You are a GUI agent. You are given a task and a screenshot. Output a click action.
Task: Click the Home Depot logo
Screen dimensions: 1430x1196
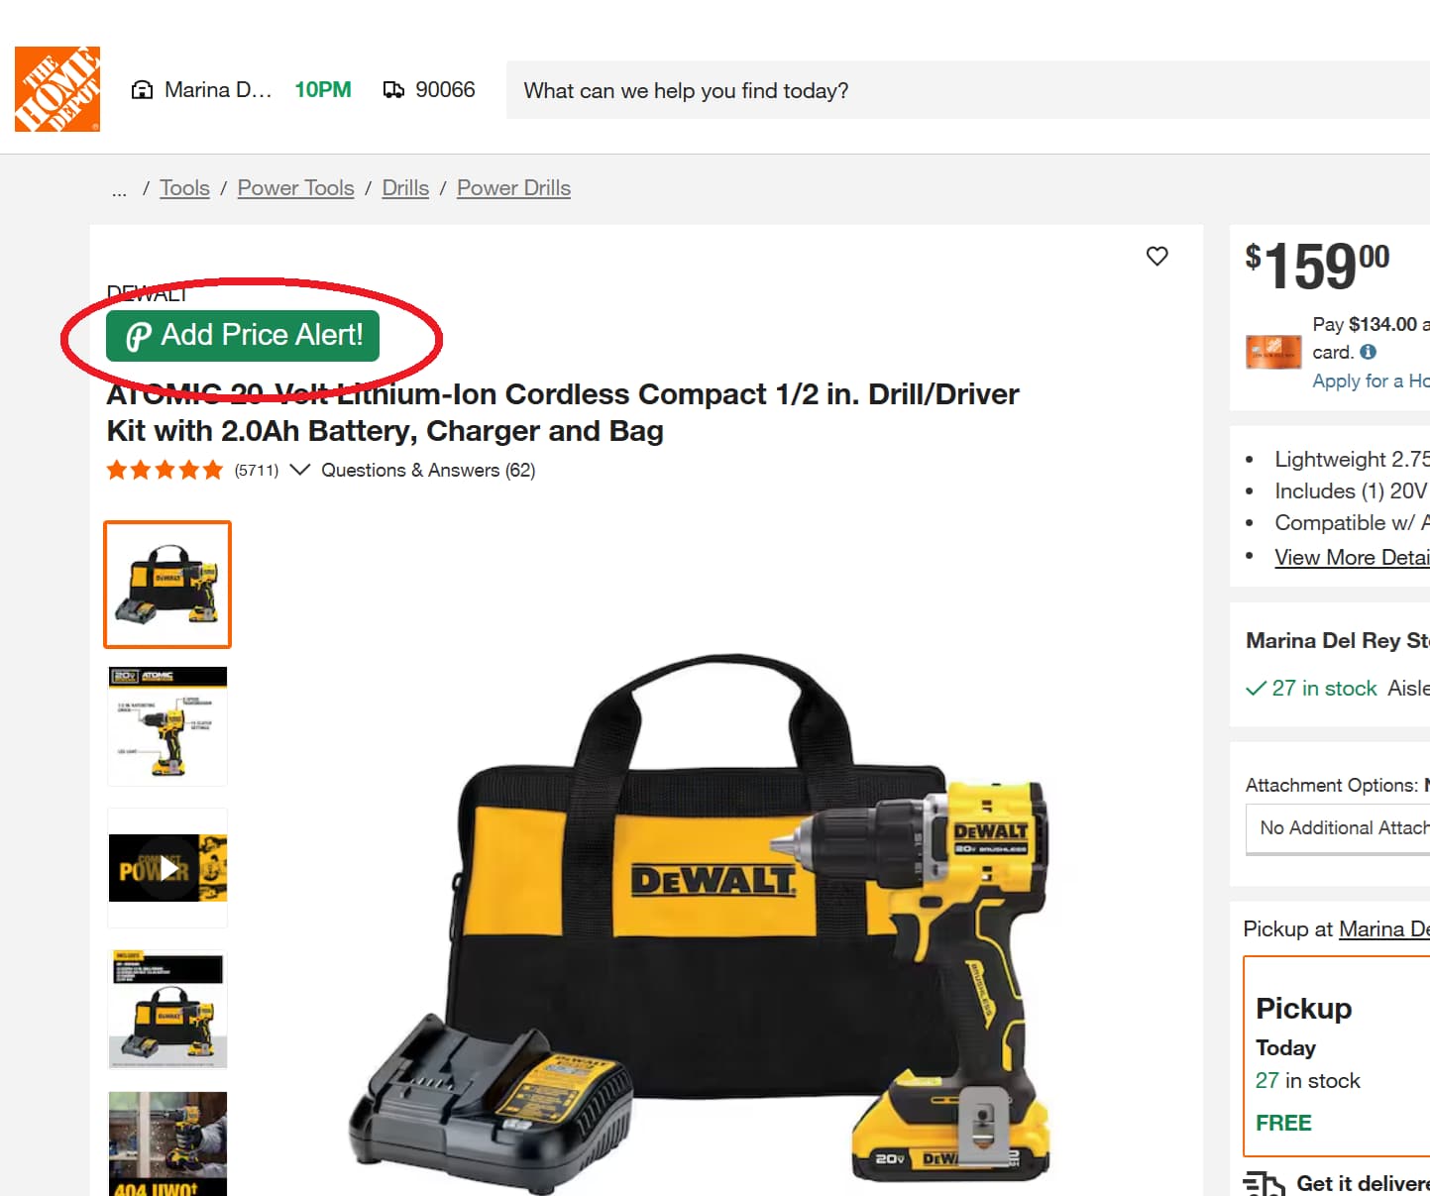click(56, 88)
